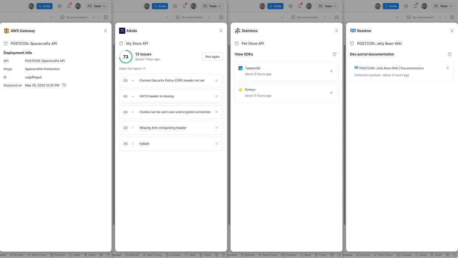The image size is (458, 258).
Task: Click Invite above the AWS Gateway panel
Action: pyautogui.click(x=44, y=6)
